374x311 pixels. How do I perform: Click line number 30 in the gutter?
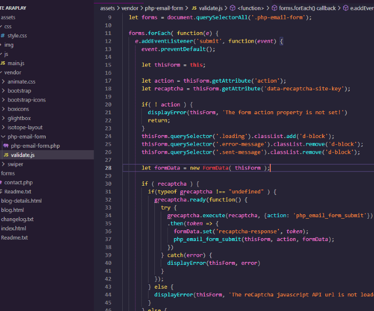[108, 184]
